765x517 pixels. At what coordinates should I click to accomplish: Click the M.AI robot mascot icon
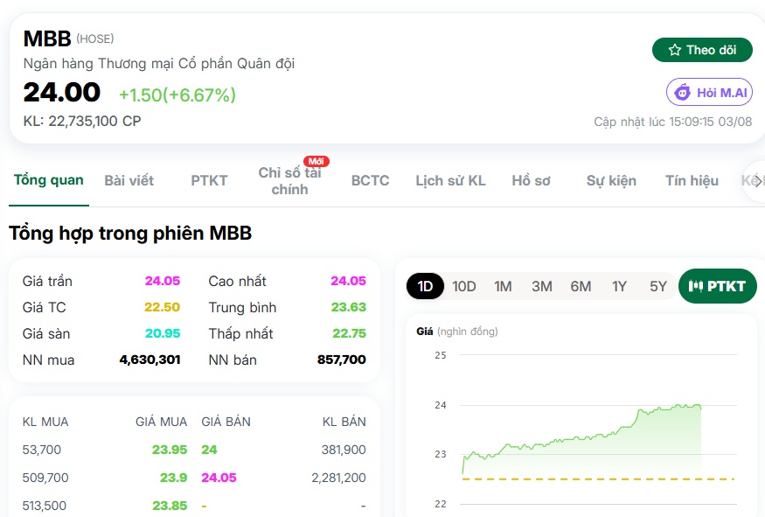(682, 92)
